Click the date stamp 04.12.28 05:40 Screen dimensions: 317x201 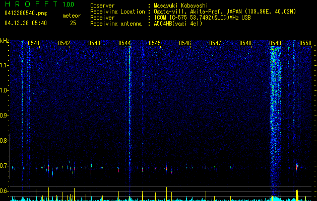26,23
